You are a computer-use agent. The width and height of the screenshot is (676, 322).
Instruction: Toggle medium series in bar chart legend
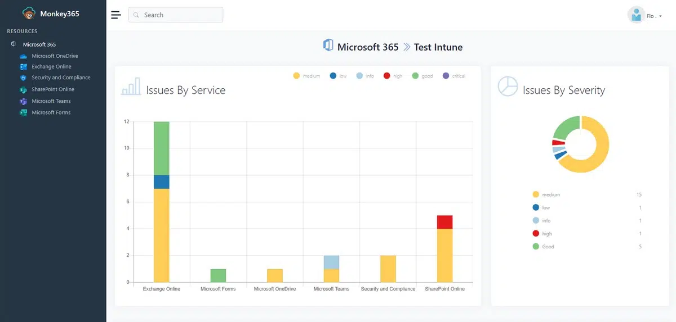(306, 76)
